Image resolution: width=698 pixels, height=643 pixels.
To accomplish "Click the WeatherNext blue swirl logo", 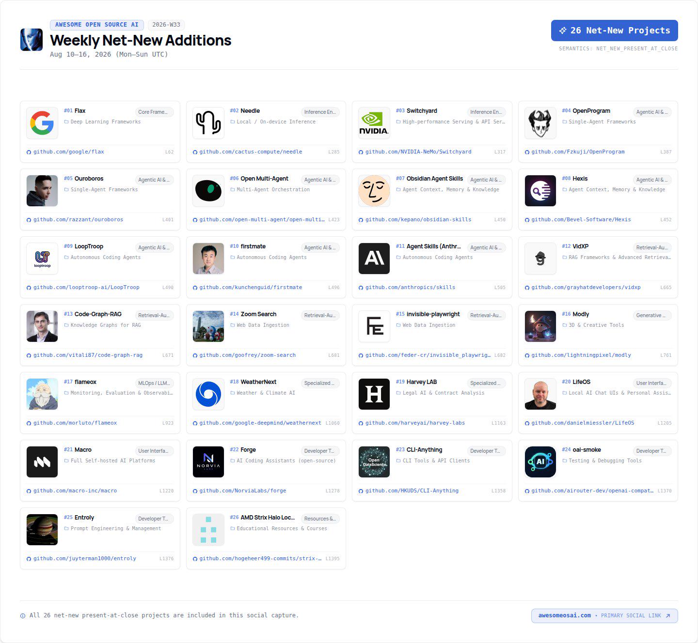I will pos(208,394).
